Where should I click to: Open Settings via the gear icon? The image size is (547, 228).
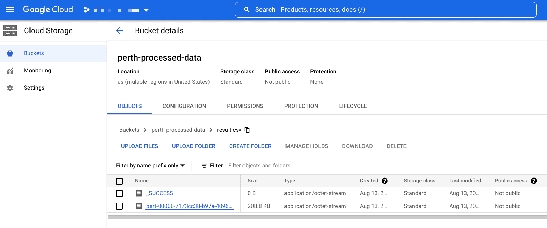point(10,88)
